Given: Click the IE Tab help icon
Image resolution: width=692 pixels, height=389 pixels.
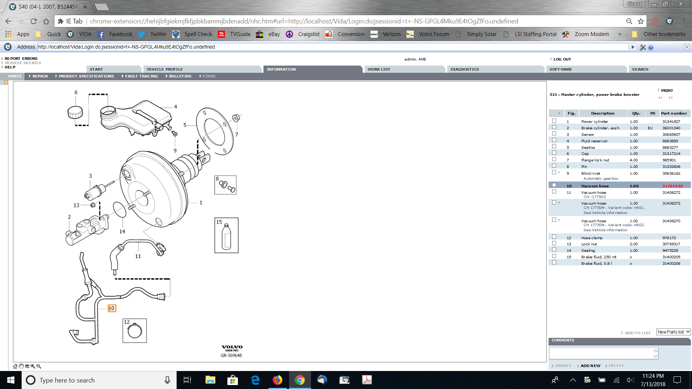Looking at the screenshot, I should (x=651, y=47).
